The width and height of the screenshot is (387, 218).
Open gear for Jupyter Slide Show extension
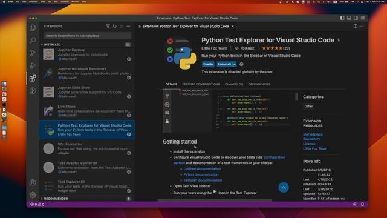tap(129, 97)
